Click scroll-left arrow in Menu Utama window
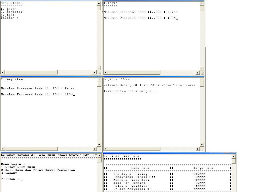The image size is (256, 192). click(3, 72)
